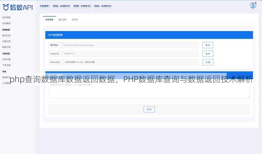The image size is (262, 154).
Task: Click the Secret Key field
Action: tap(131, 62)
